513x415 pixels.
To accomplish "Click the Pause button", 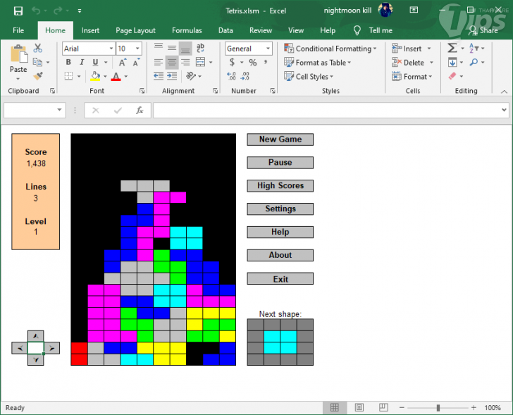I will pyautogui.click(x=280, y=163).
